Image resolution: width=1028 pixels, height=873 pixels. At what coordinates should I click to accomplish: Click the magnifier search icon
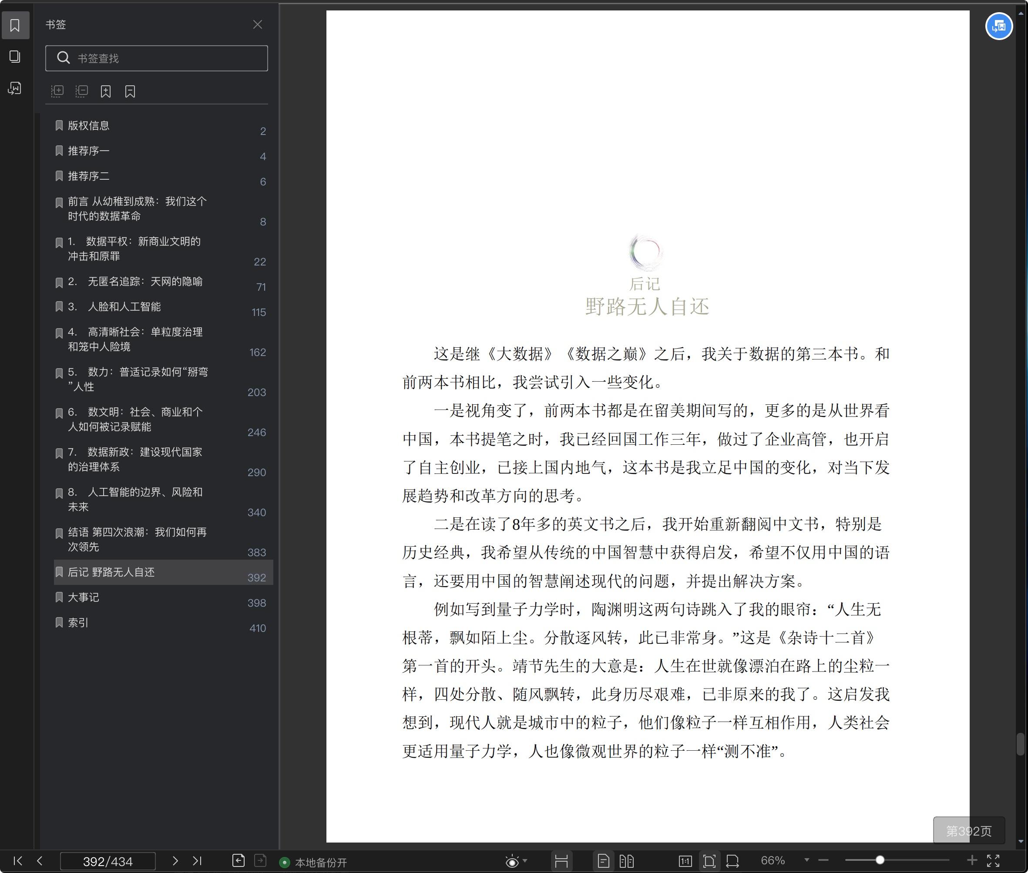click(64, 58)
